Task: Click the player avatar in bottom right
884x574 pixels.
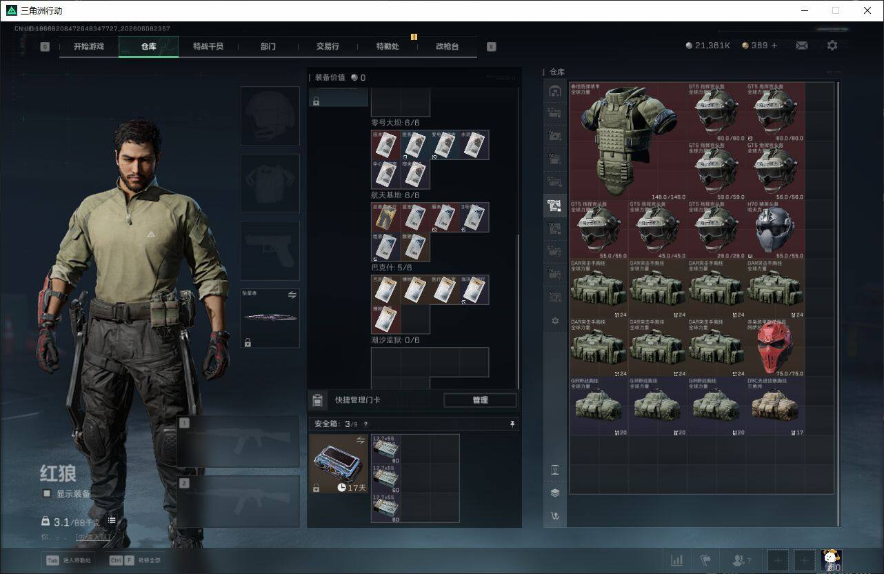Action: click(x=832, y=560)
